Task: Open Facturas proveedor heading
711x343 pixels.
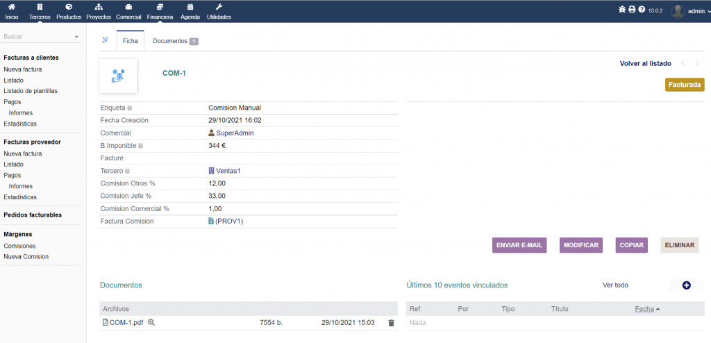Action: coord(32,142)
